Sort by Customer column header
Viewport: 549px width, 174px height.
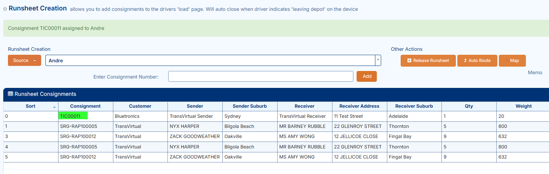coord(140,106)
